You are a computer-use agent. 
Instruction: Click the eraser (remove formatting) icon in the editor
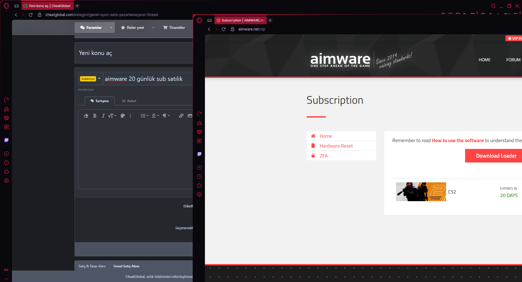tap(86, 116)
